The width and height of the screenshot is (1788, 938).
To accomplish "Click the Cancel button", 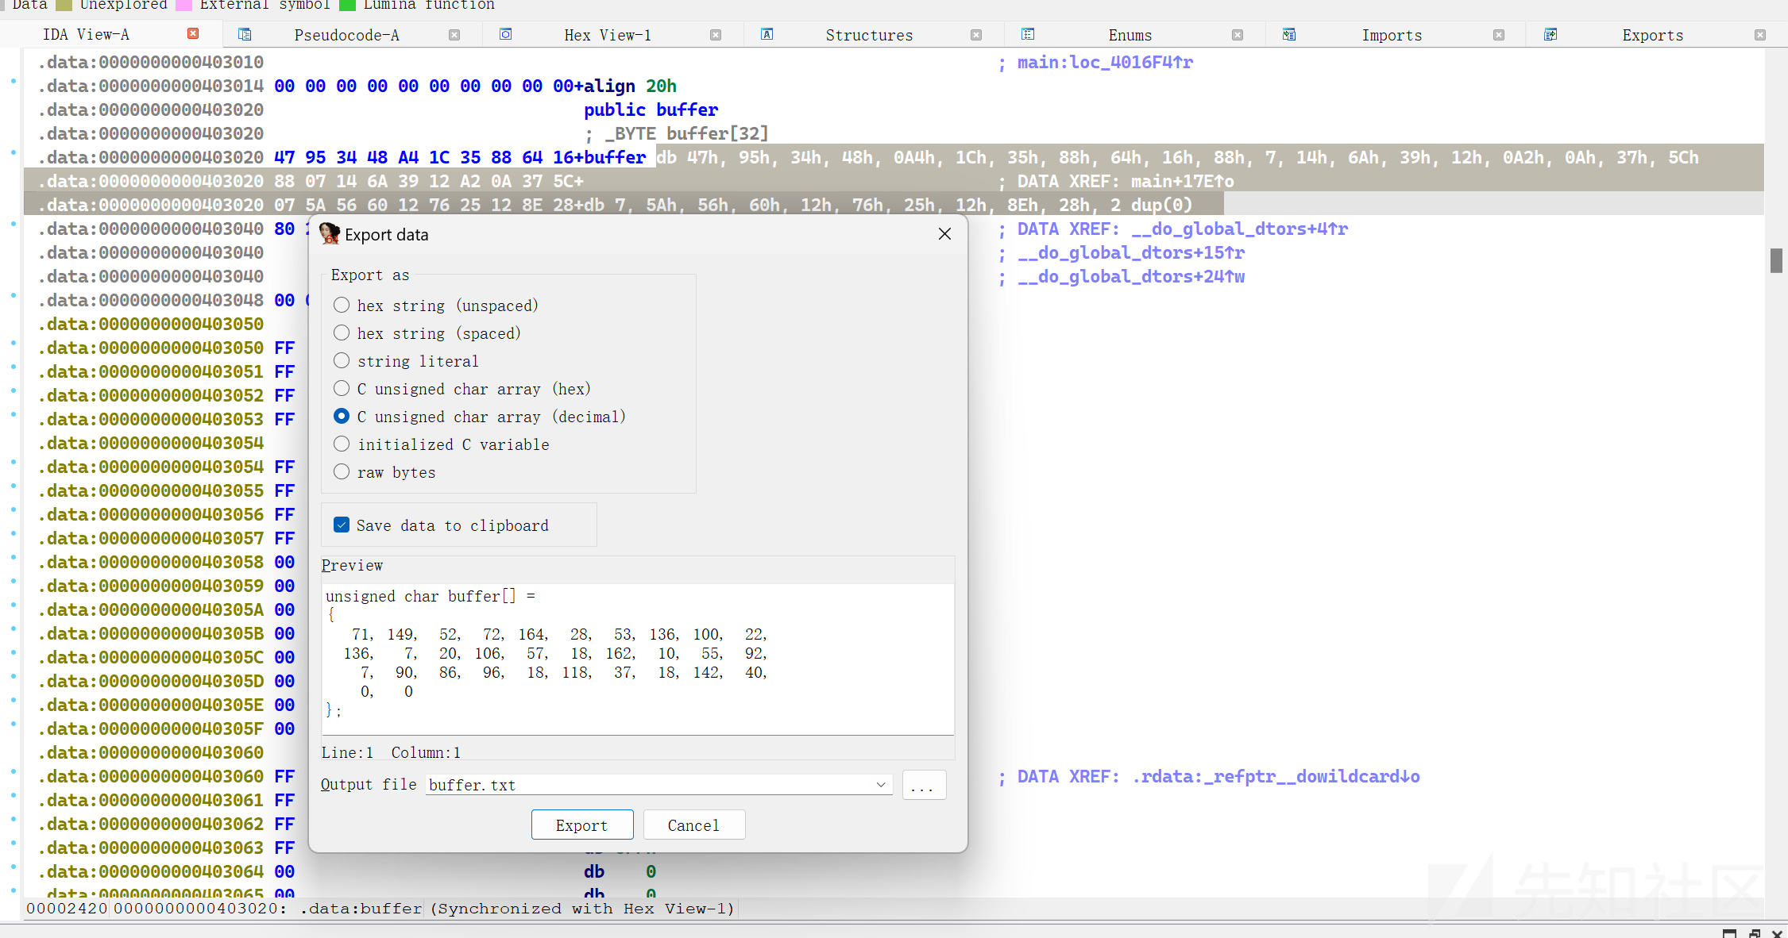I will coord(694,825).
